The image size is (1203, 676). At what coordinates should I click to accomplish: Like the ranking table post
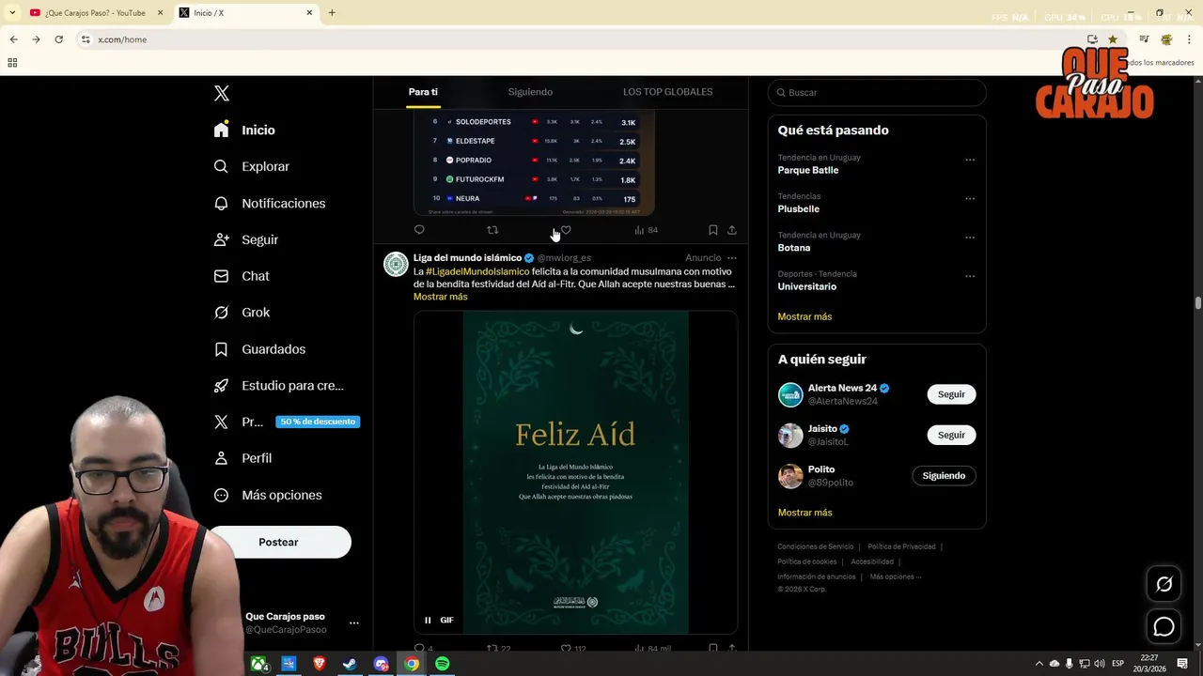[565, 230]
